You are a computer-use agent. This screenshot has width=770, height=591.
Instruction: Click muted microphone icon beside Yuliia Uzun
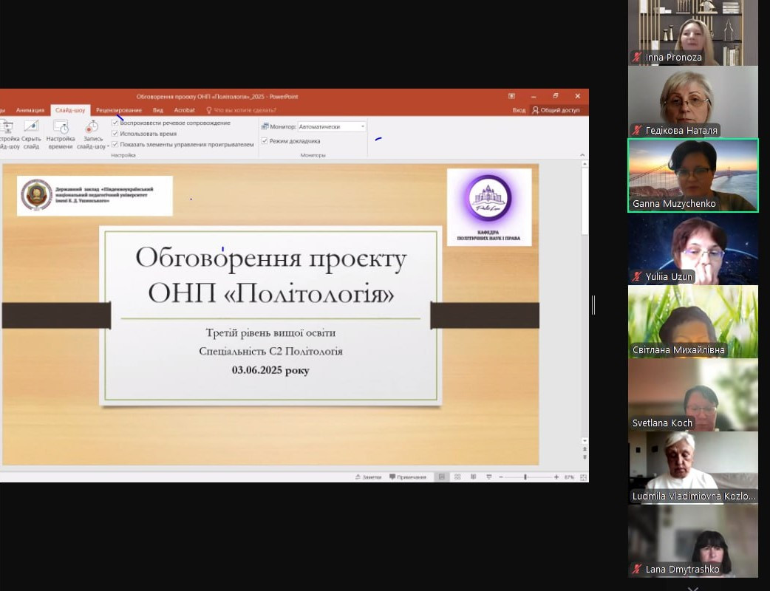[637, 276]
